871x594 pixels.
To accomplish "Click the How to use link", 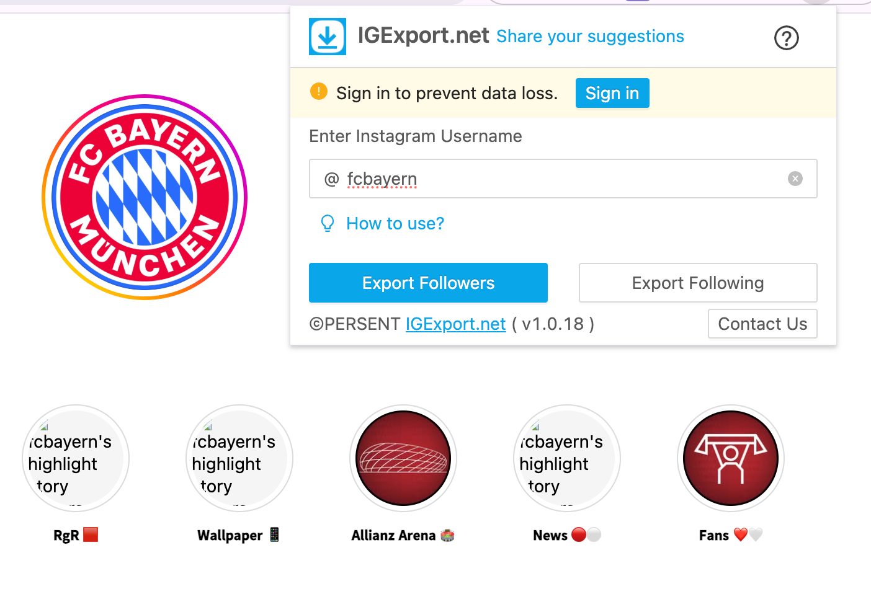I will (395, 223).
